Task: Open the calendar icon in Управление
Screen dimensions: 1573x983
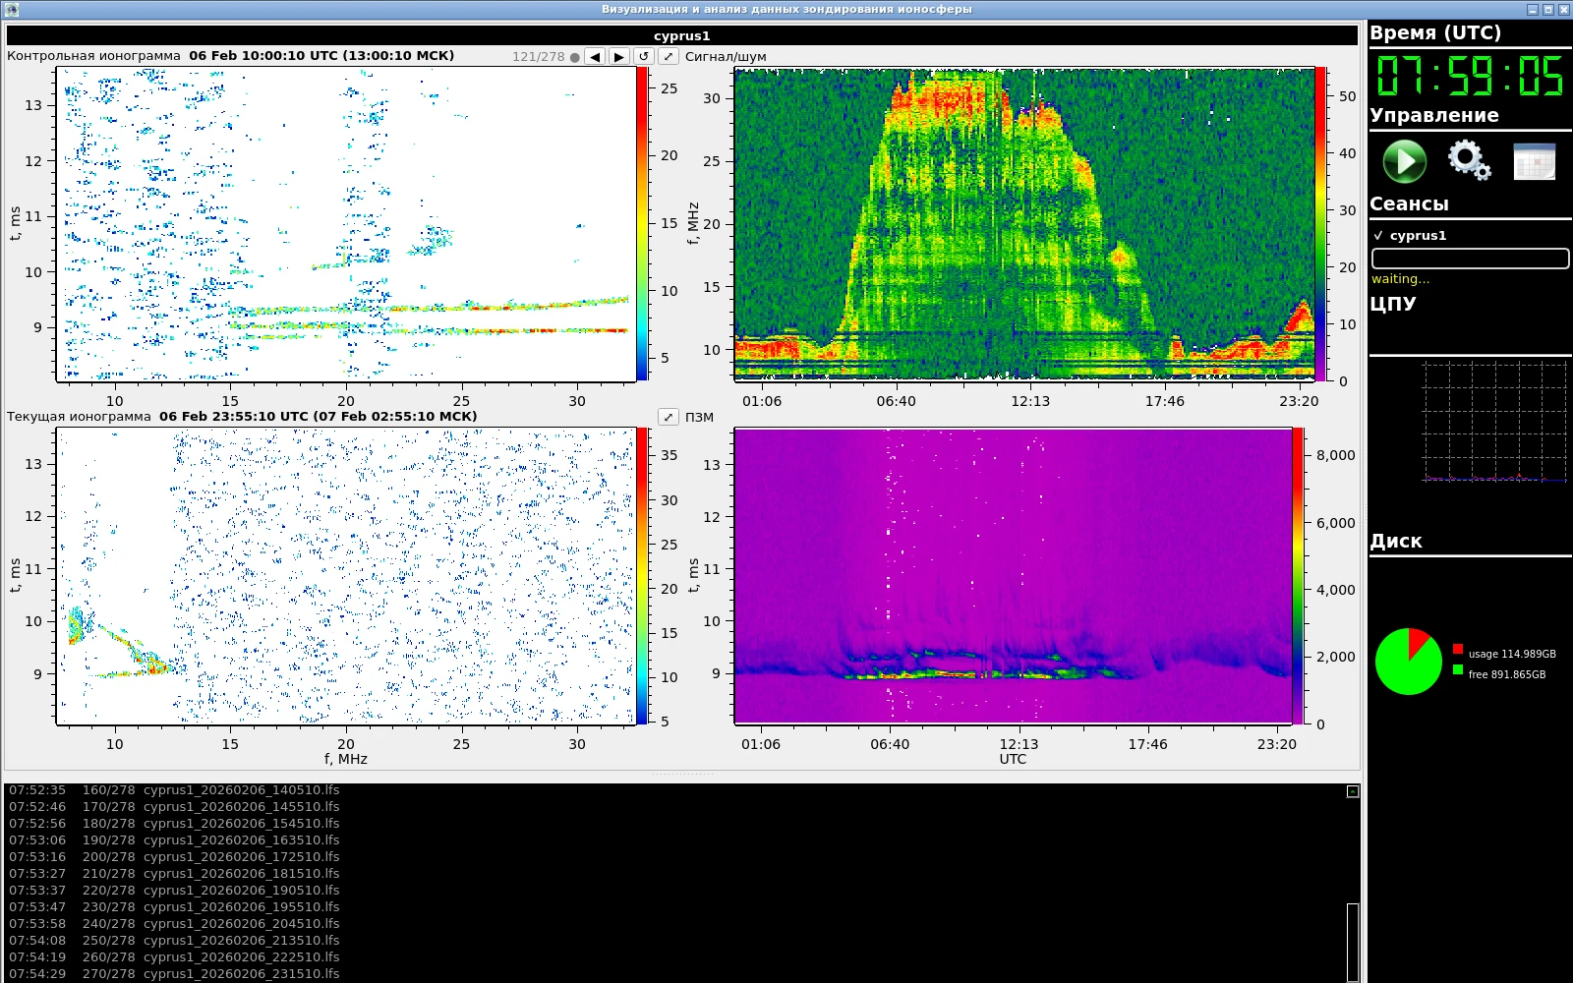Action: click(1534, 161)
